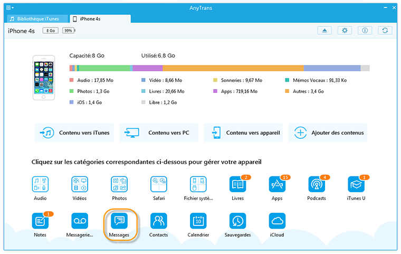Click the Contenu vers PC button
The height and width of the screenshot is (254, 401).
159,133
